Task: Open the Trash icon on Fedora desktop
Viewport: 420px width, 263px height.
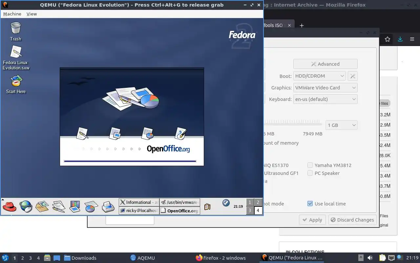Action: (15, 31)
